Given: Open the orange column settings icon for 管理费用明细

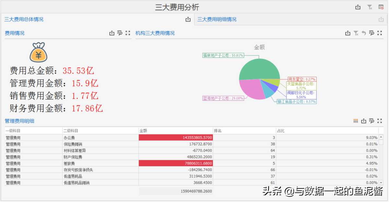Looking at the screenshot, I should coord(356,121).
